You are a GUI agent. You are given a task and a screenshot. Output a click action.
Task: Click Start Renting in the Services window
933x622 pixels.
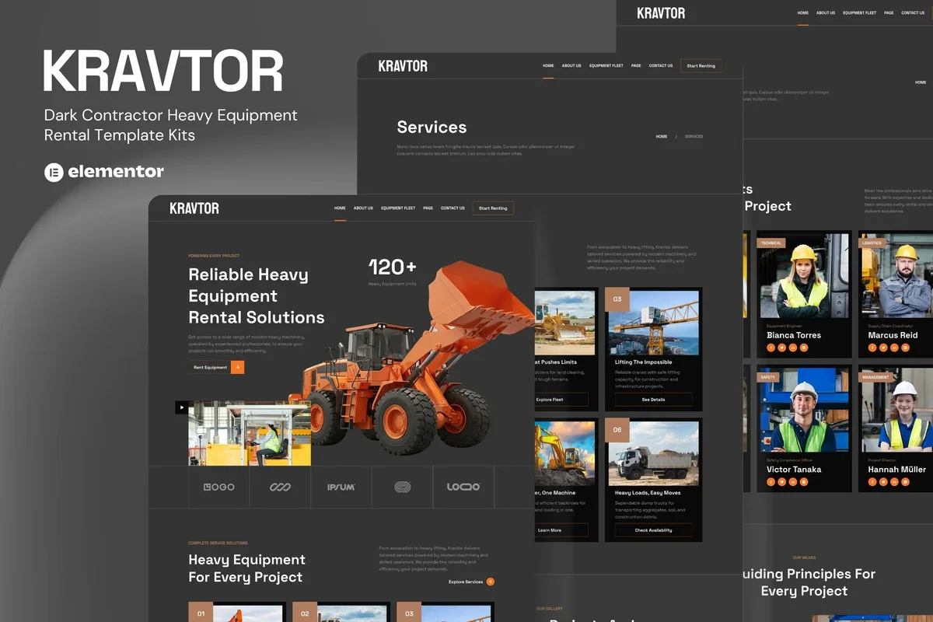point(701,66)
